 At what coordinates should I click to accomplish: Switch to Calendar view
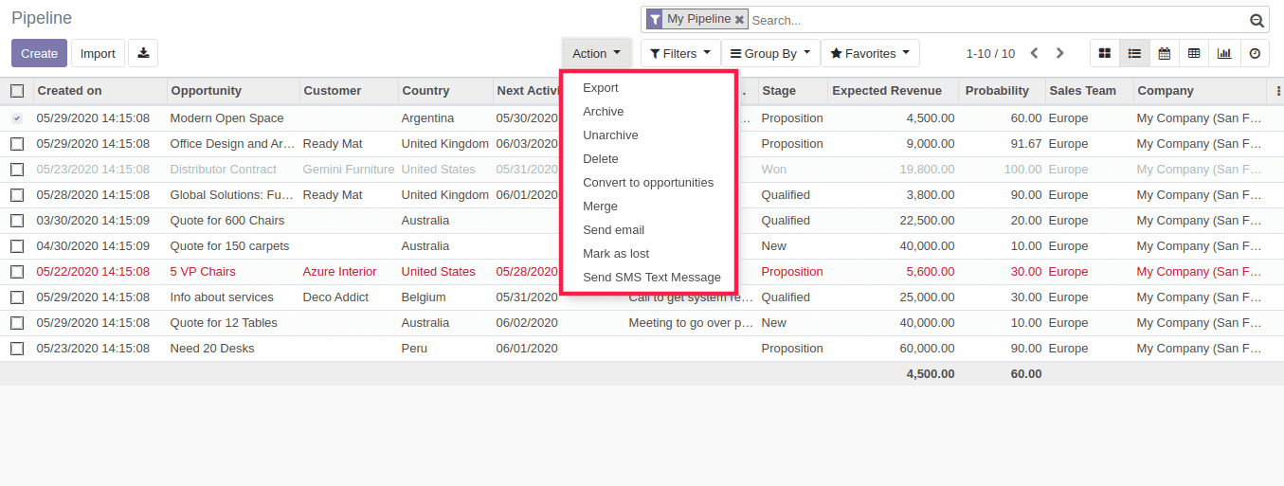(x=1164, y=53)
